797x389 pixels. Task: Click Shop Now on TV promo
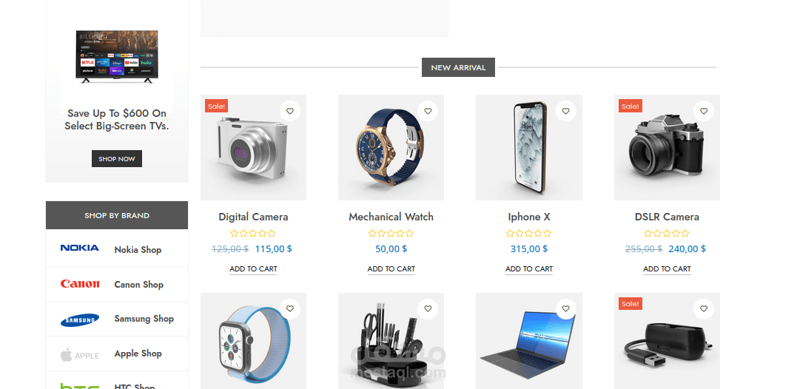pyautogui.click(x=117, y=158)
